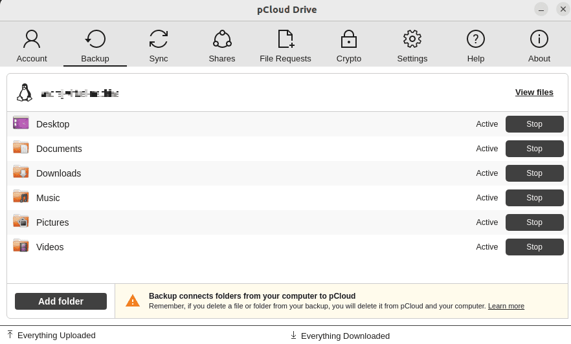Open the Help question mark icon
571x344 pixels.
[x=476, y=39]
